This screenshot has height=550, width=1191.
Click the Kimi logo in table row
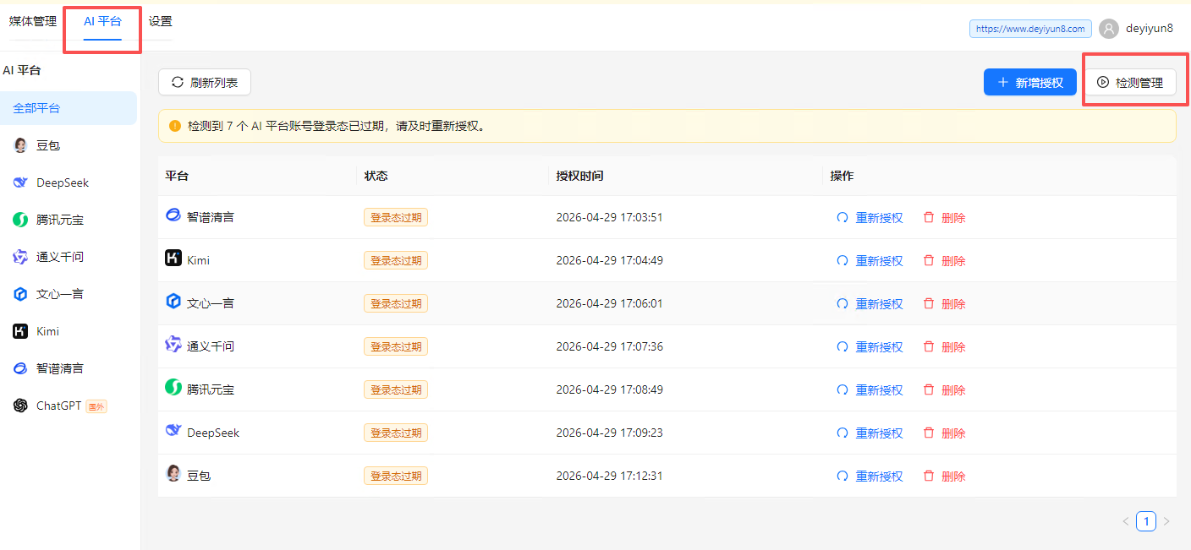coord(173,259)
